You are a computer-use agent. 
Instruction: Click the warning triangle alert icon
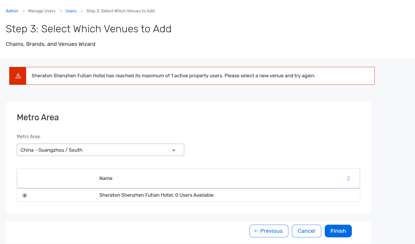(x=18, y=76)
